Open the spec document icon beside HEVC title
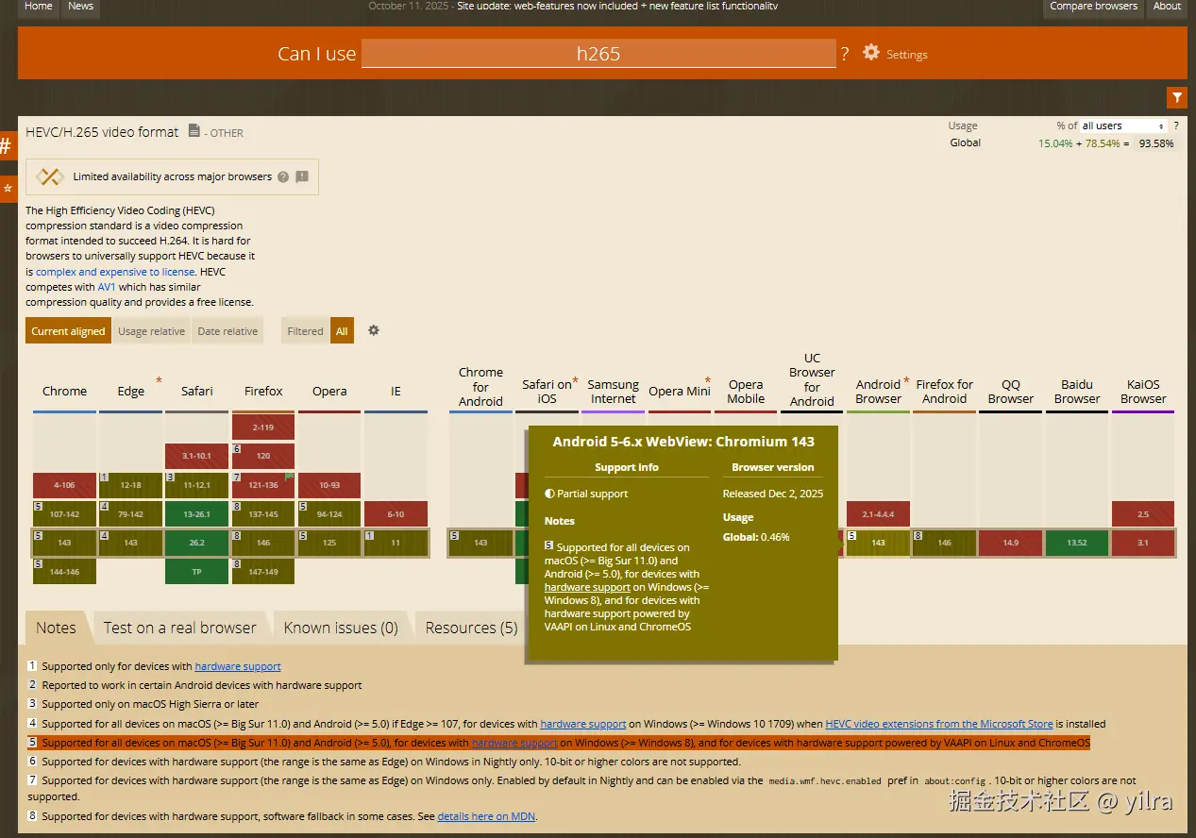 tap(194, 131)
